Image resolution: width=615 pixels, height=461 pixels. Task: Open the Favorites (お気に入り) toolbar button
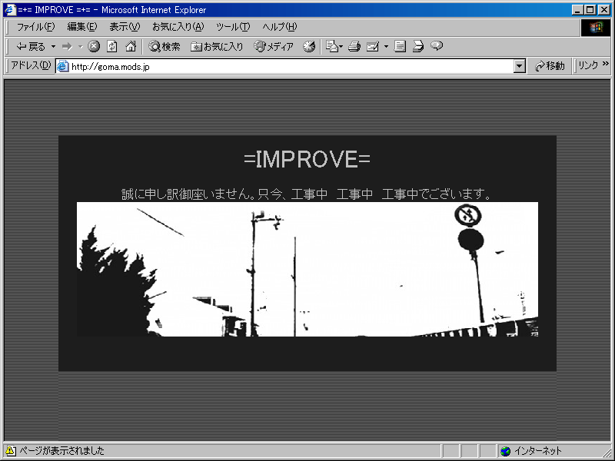click(x=217, y=47)
